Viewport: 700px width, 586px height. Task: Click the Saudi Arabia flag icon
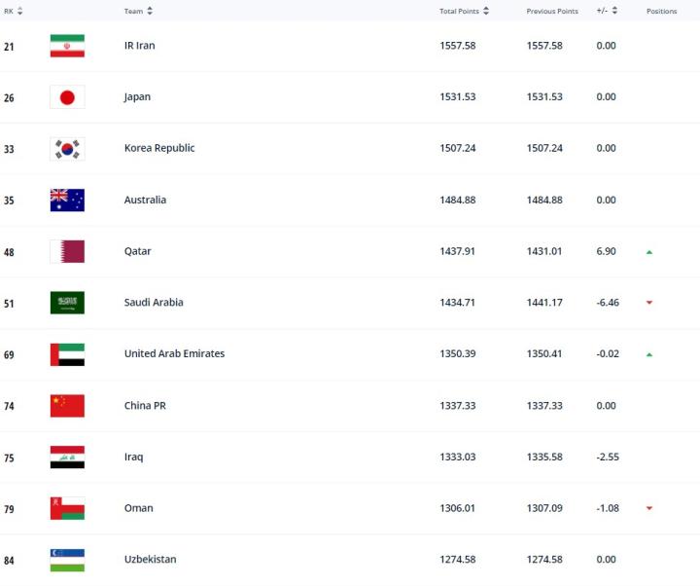[x=67, y=303]
